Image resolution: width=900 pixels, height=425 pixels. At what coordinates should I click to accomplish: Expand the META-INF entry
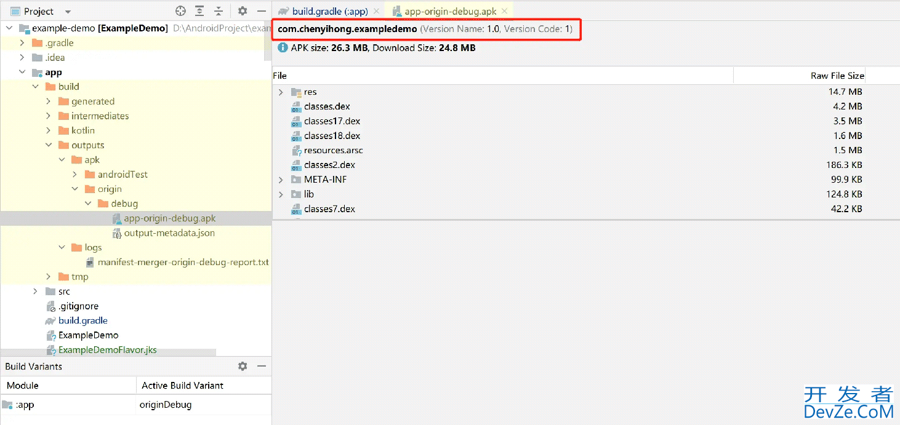click(x=281, y=180)
